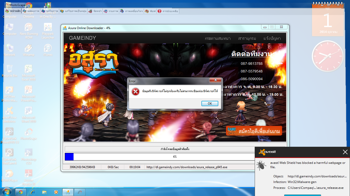This screenshot has width=350, height=196.
Task: Switch to PhotoScape แสดงภาพ tab
Action: click(x=31, y=11)
